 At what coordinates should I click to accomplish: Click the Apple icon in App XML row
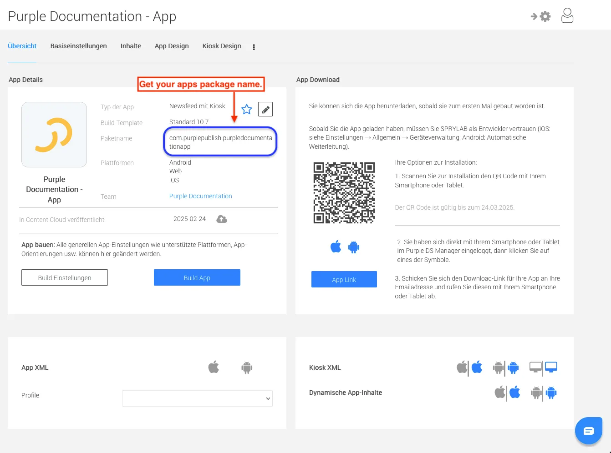214,367
